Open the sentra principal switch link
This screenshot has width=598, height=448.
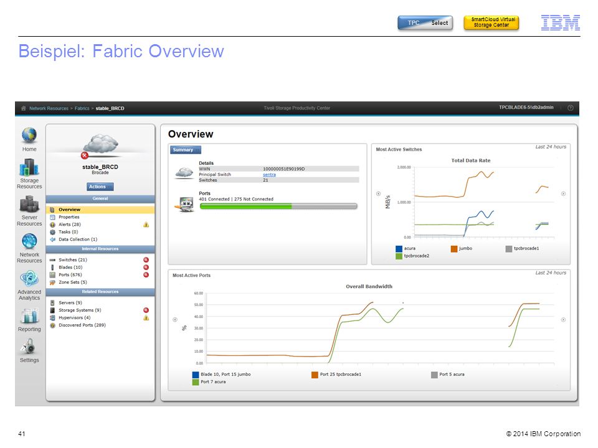pyautogui.click(x=269, y=174)
